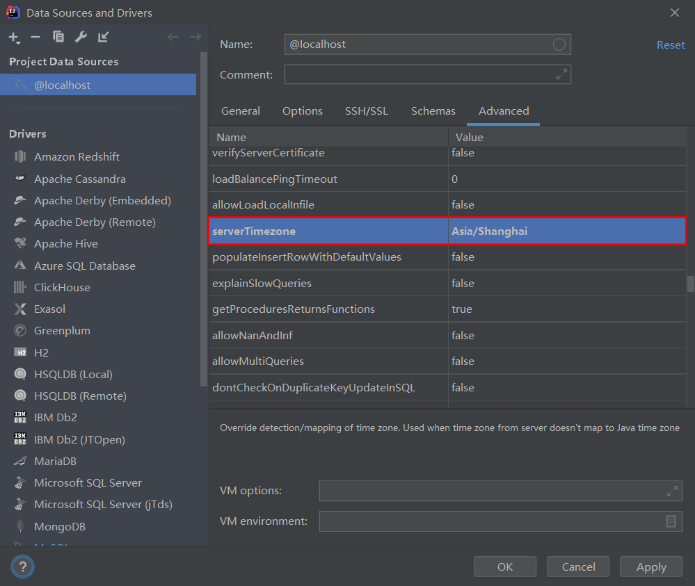695x586 pixels.
Task: Click the Exasol X icon
Action: tap(20, 309)
